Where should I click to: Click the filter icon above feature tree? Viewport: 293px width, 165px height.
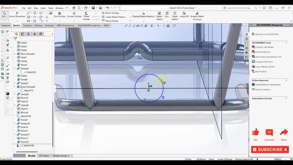[15, 38]
